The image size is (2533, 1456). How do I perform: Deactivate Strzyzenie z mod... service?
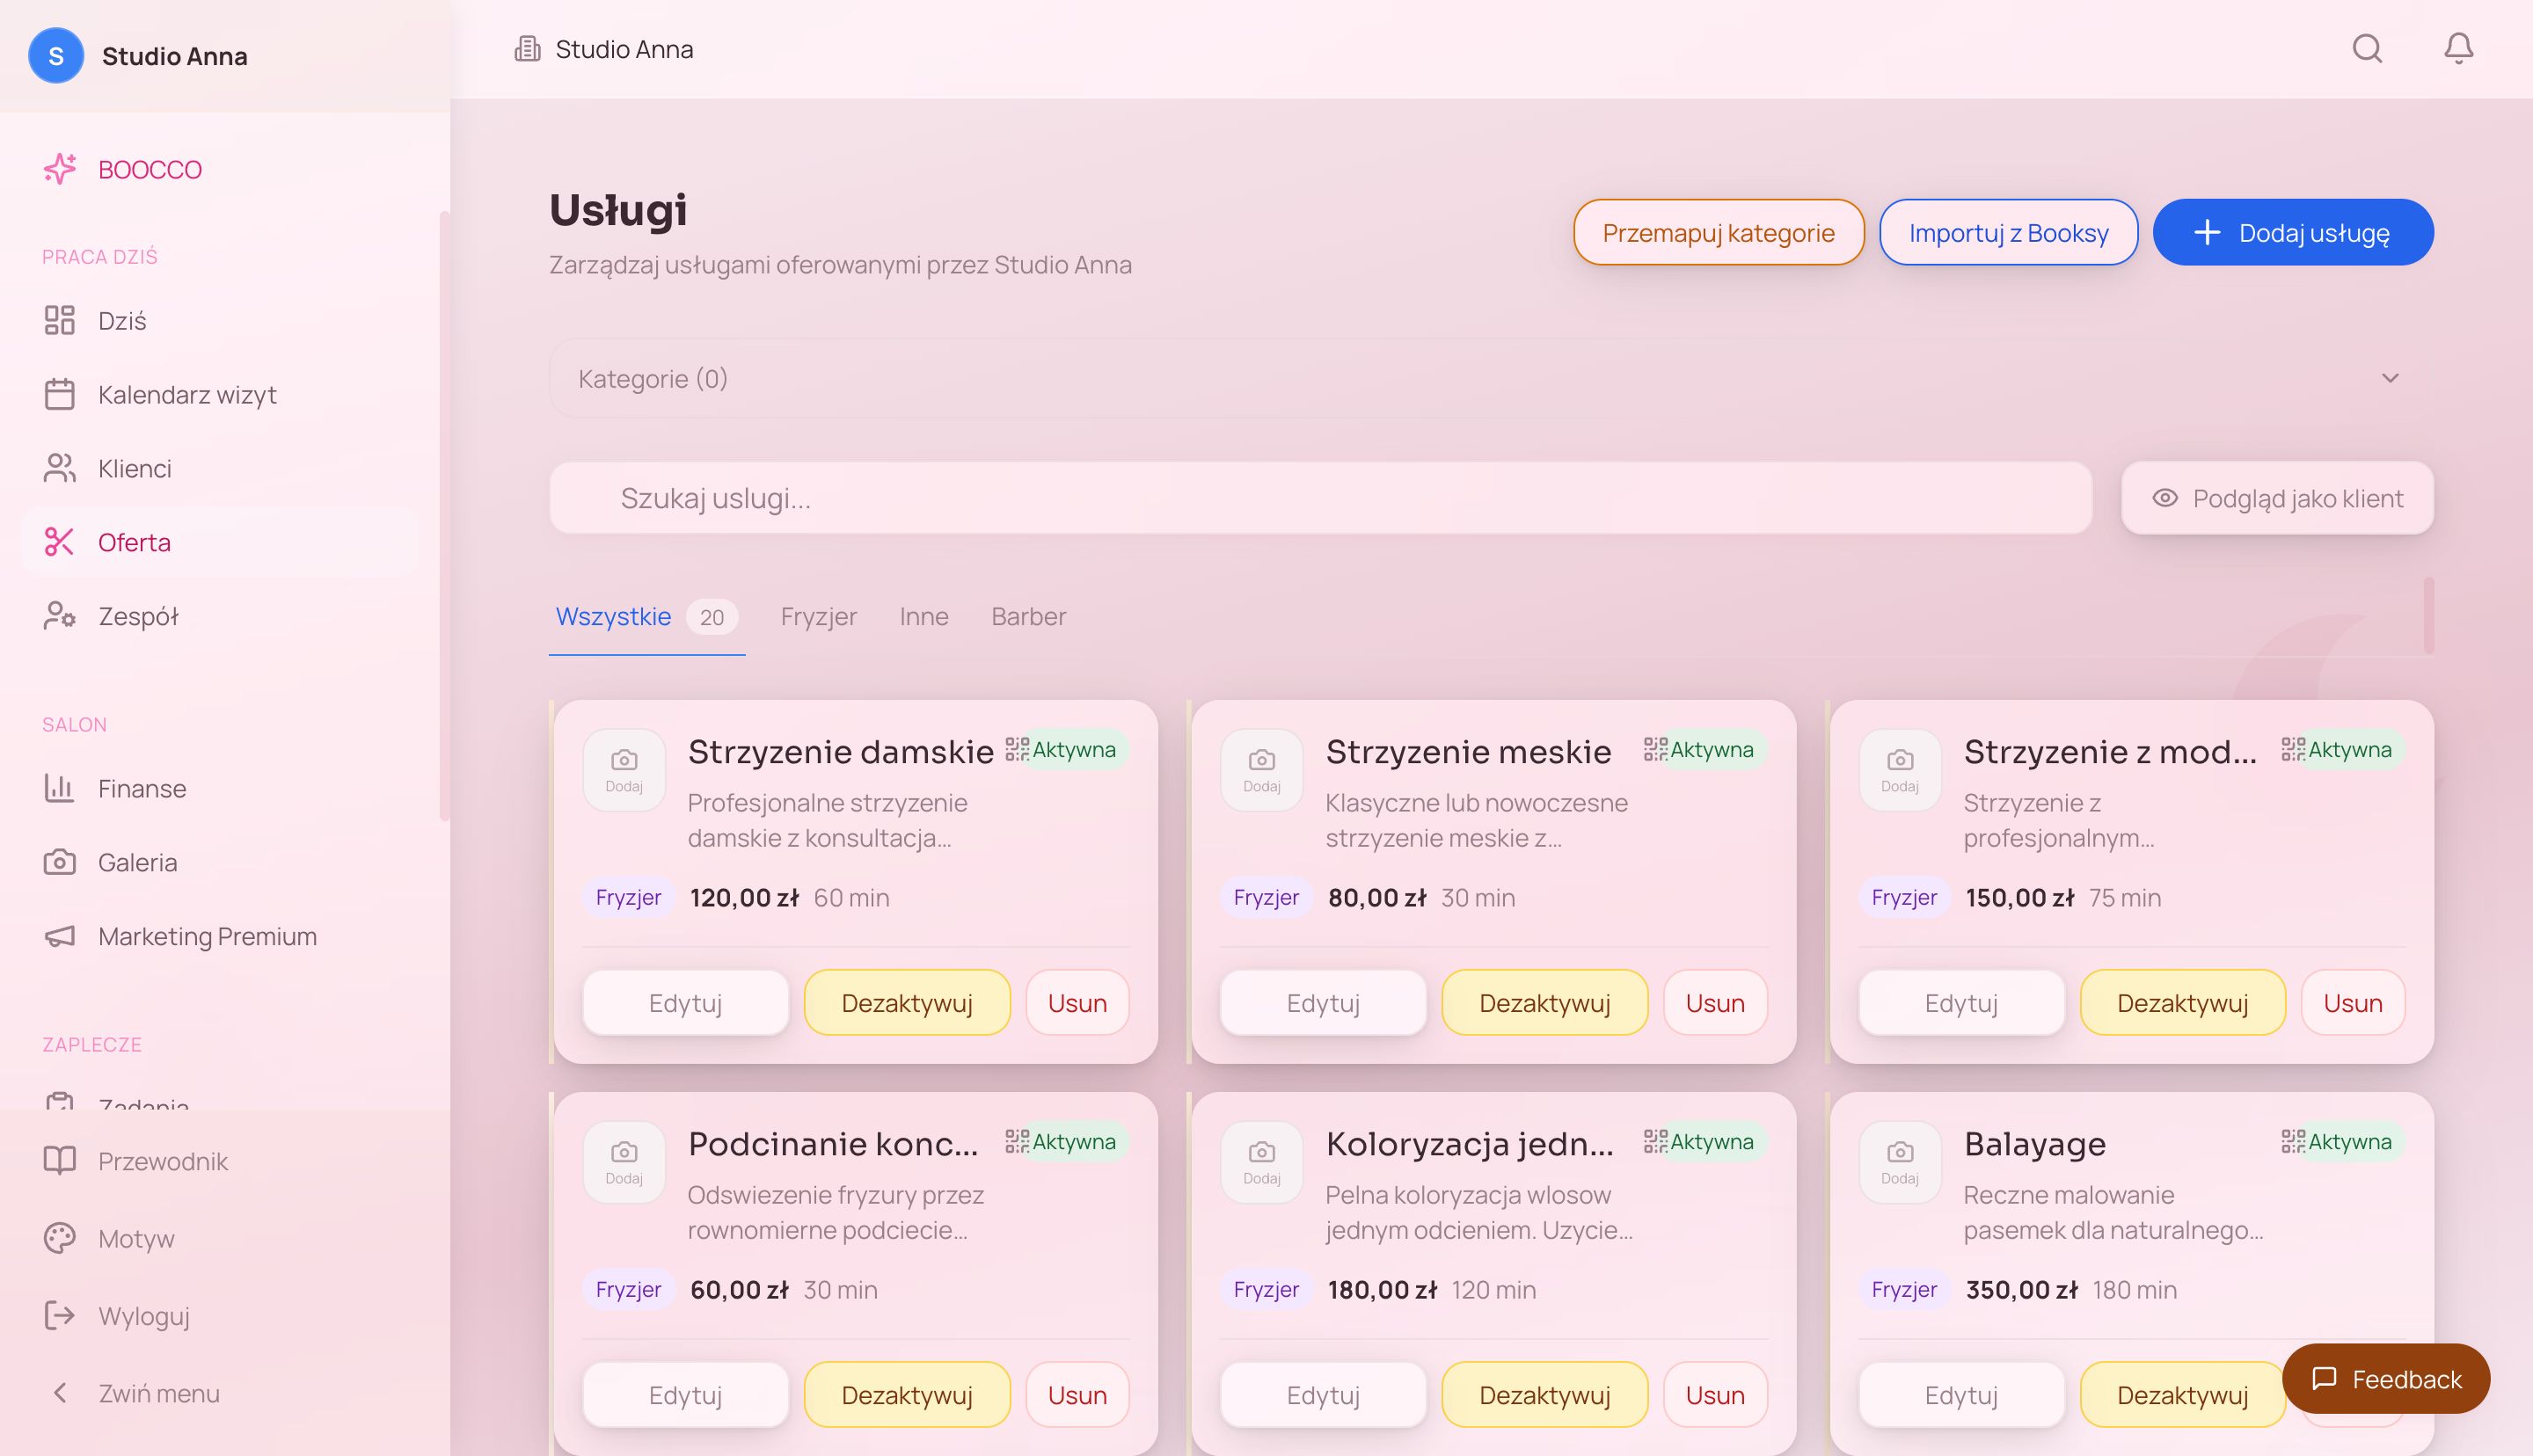(x=2183, y=1002)
